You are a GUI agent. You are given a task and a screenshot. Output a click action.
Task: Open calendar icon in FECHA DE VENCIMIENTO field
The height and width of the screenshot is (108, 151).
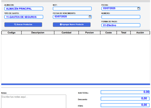click(x=90, y=17)
